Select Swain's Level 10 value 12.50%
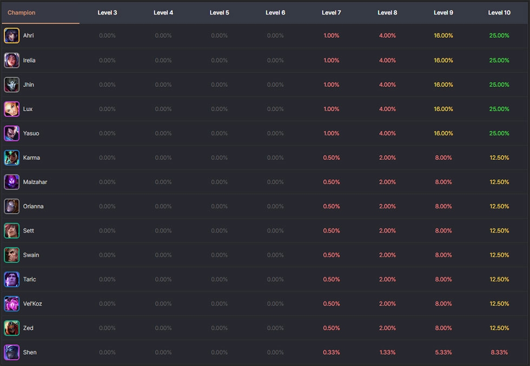The image size is (530, 366). 499,255
